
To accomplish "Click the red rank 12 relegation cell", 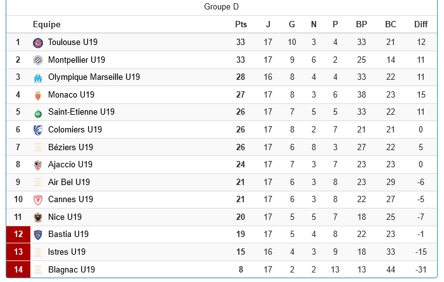I will [18, 234].
